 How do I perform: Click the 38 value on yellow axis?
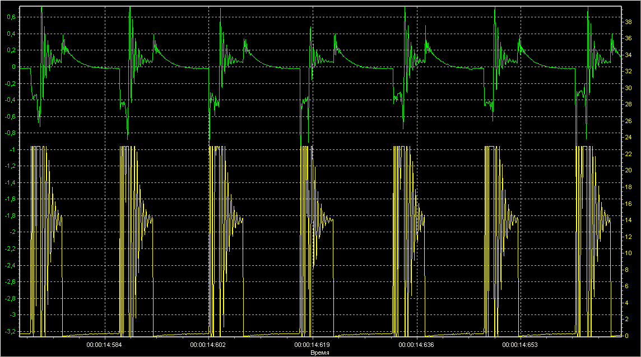(628, 22)
